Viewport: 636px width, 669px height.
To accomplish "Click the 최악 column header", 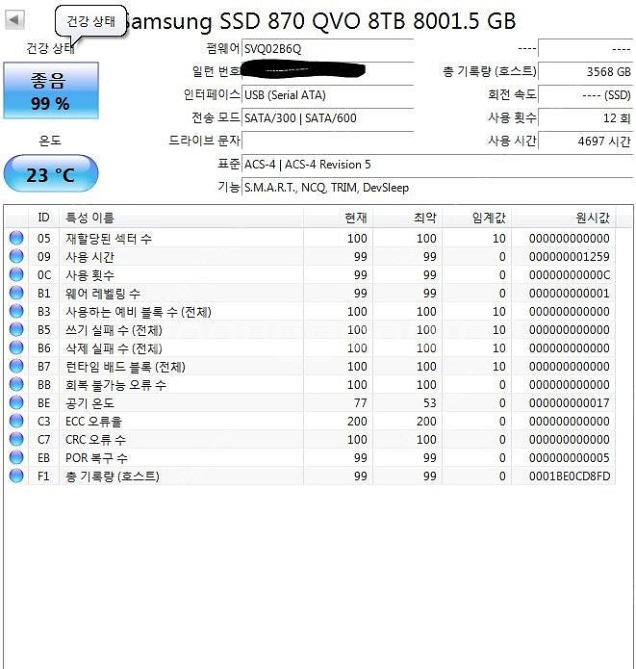I will click(x=408, y=218).
